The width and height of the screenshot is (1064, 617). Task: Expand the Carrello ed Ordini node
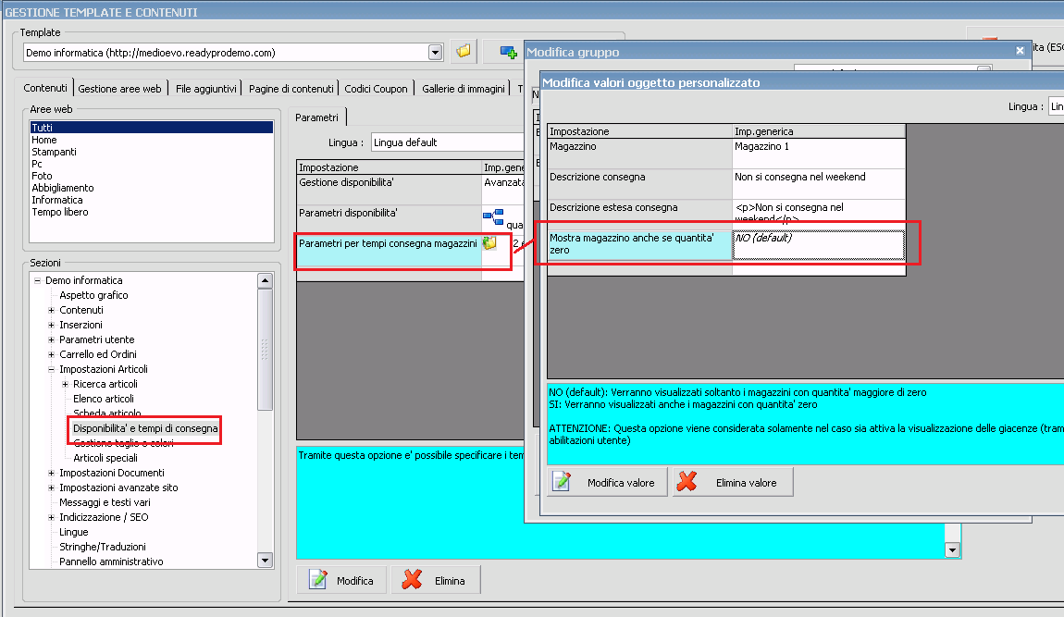(x=51, y=354)
